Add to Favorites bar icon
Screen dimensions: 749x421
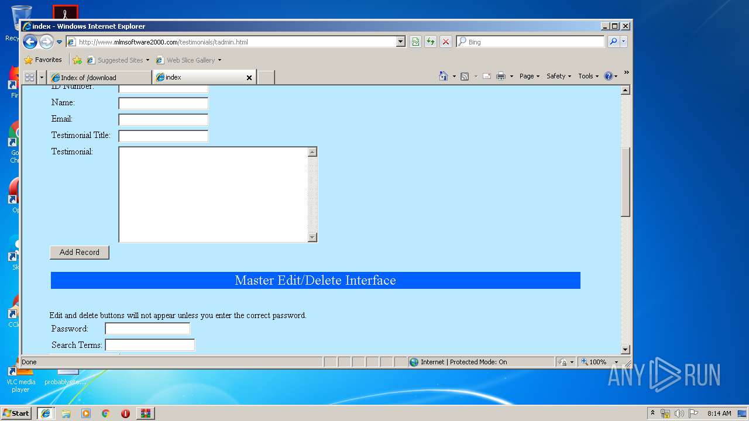pyautogui.click(x=77, y=60)
